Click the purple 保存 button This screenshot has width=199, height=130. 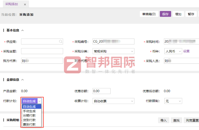(x=165, y=14)
